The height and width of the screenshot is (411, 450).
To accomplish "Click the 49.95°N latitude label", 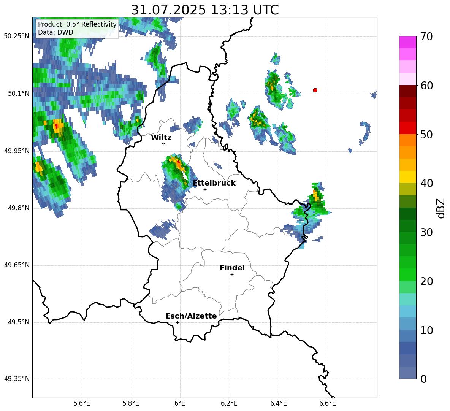I will tap(17, 151).
